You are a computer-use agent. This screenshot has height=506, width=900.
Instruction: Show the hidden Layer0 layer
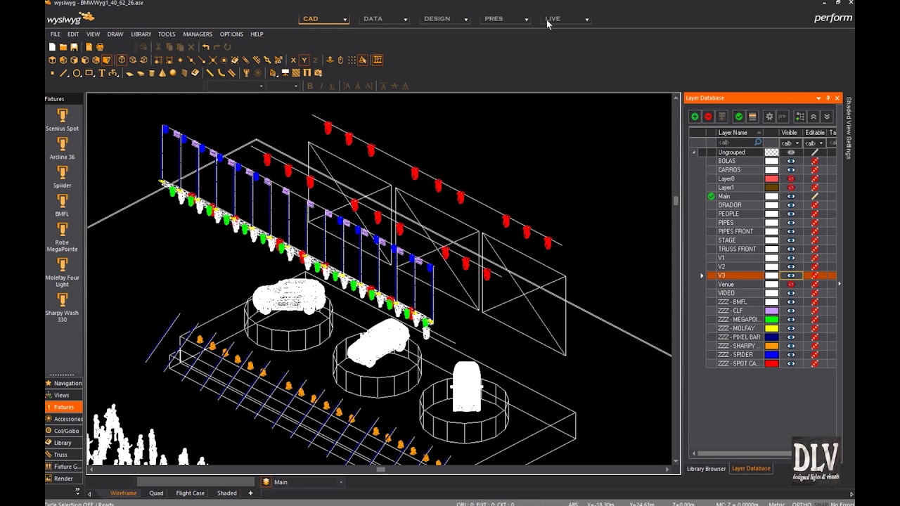pyautogui.click(x=790, y=179)
